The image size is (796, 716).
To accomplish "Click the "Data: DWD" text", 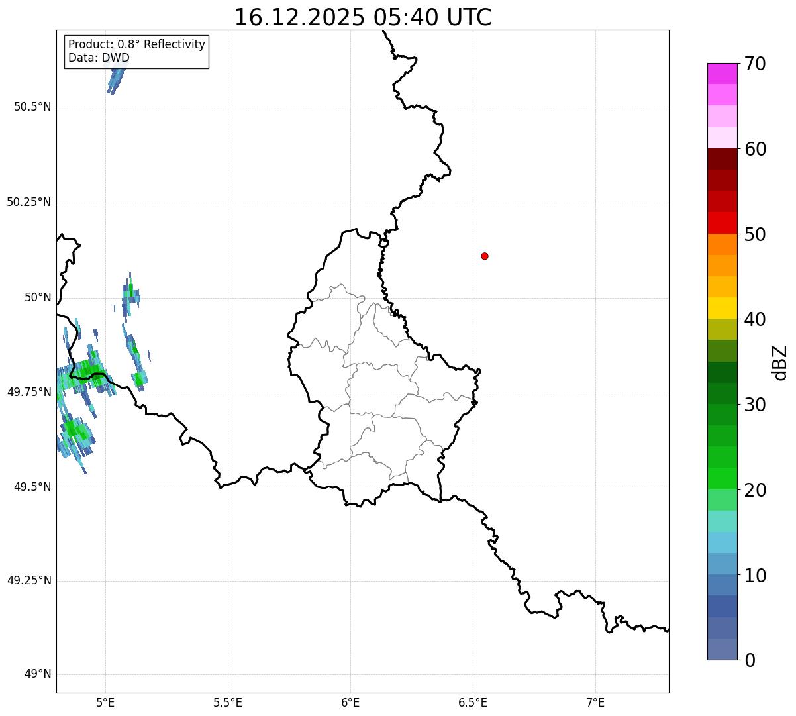I will [99, 58].
